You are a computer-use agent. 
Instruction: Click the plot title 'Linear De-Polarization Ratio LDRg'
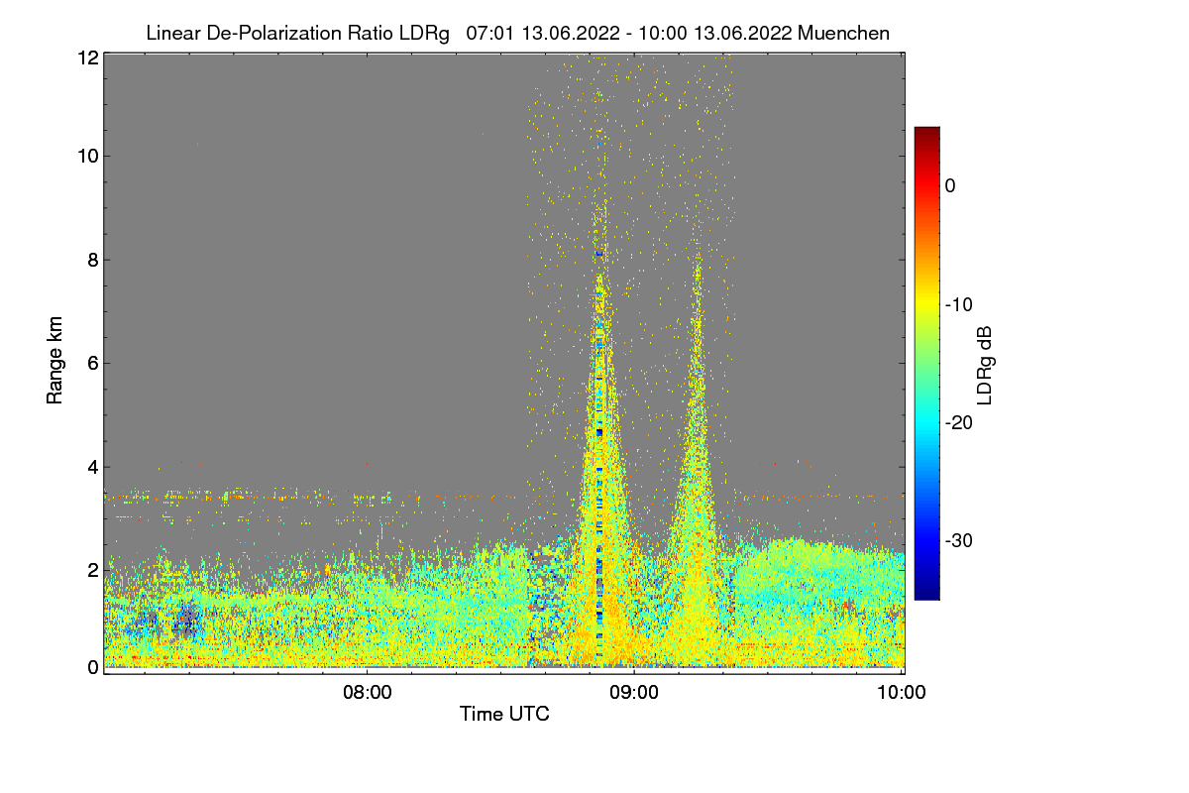tap(297, 33)
